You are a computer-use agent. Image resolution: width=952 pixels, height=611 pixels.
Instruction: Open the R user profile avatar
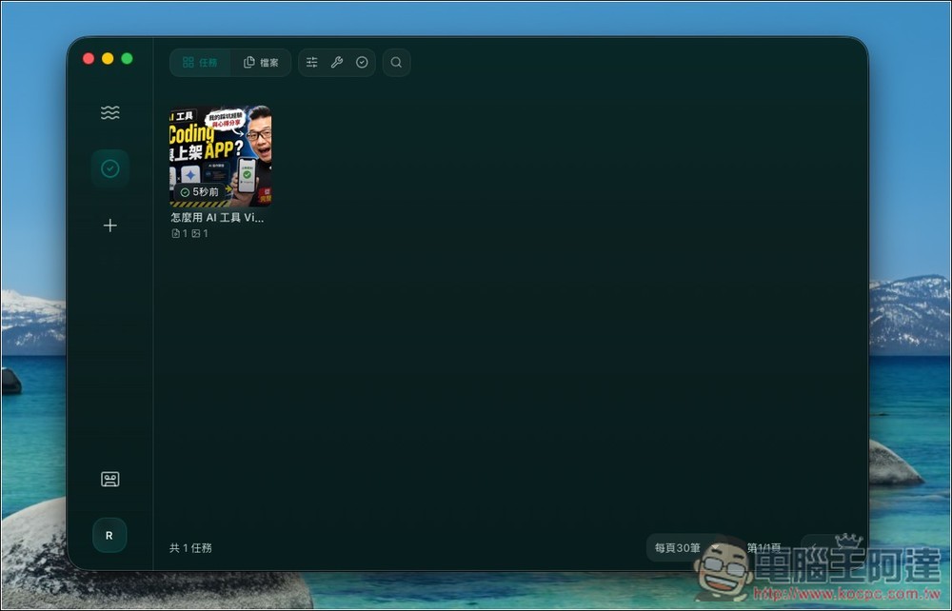coord(109,535)
